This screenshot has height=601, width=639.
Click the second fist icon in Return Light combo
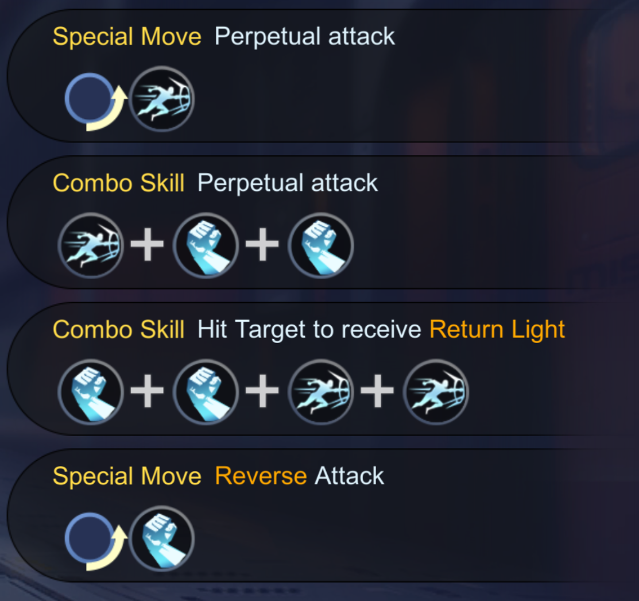(206, 392)
